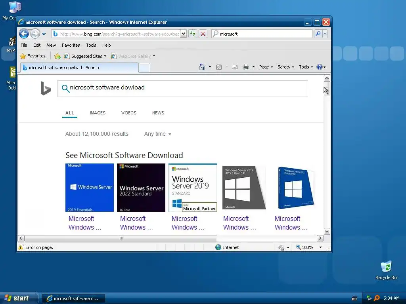
Task: Click the Forward navigation button
Action: [x=35, y=34]
